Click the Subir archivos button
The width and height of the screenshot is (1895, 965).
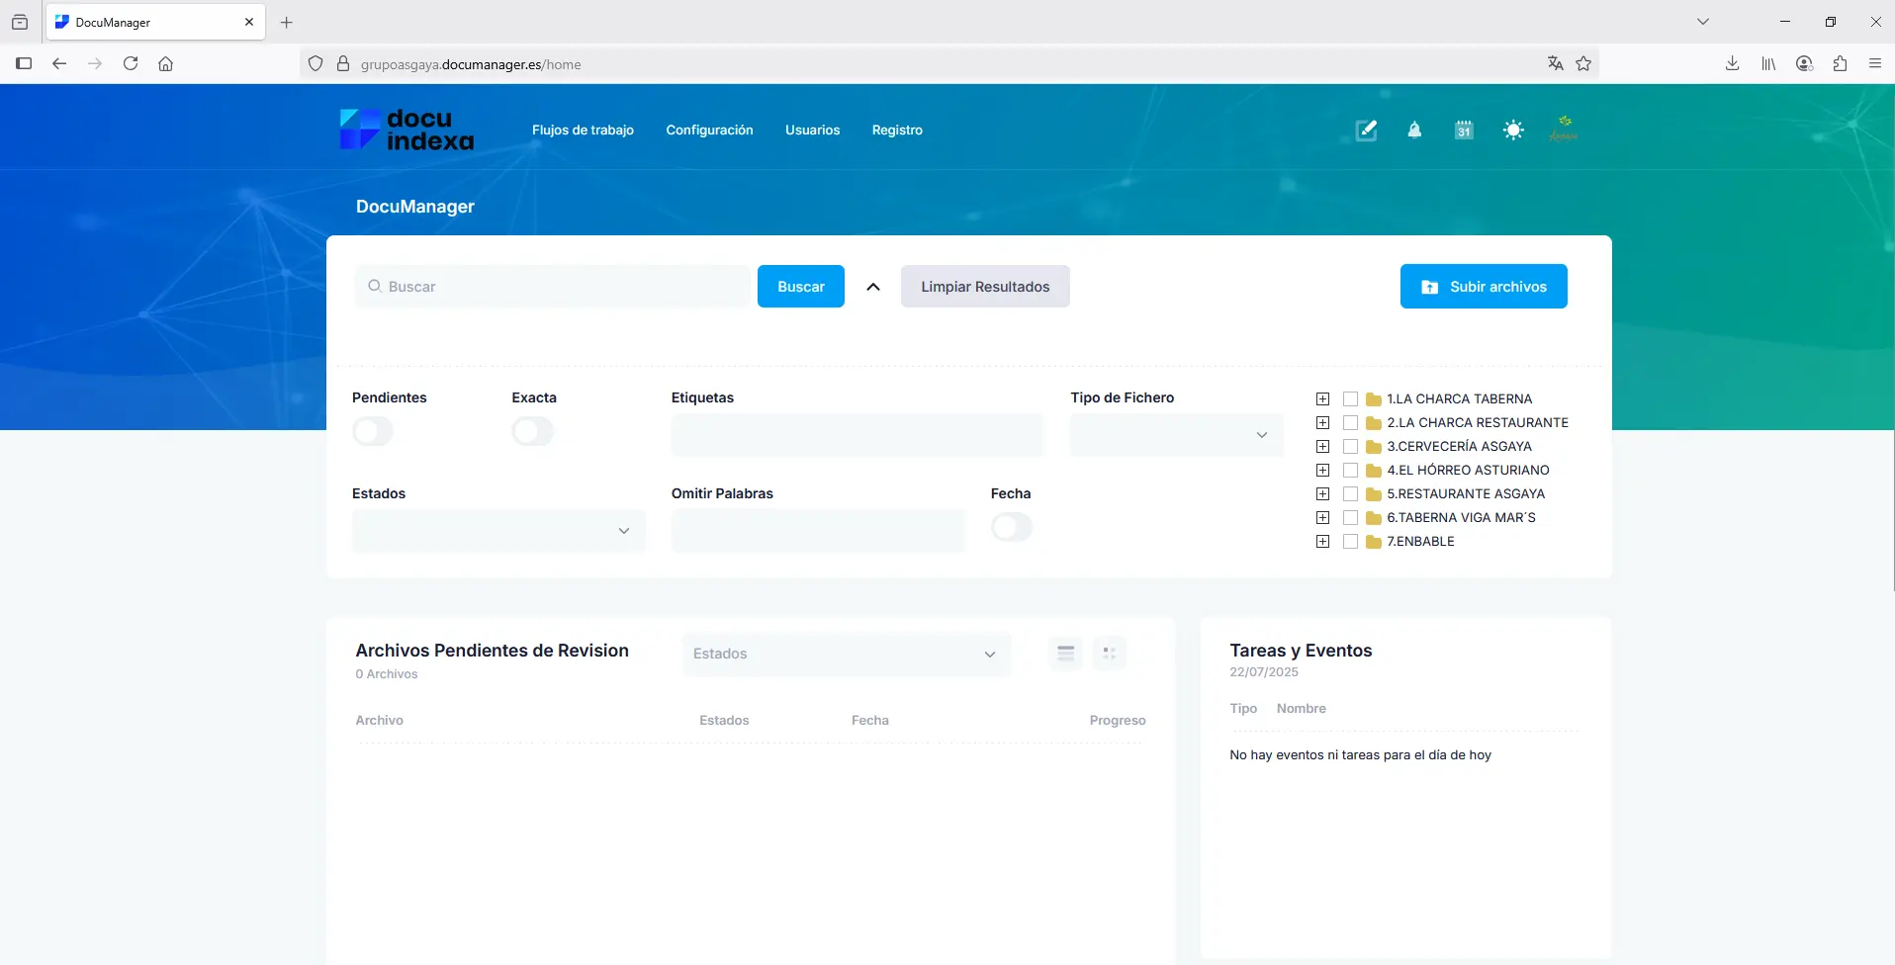pyautogui.click(x=1483, y=287)
